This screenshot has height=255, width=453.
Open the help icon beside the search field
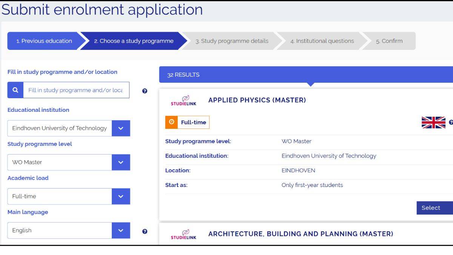tap(145, 90)
